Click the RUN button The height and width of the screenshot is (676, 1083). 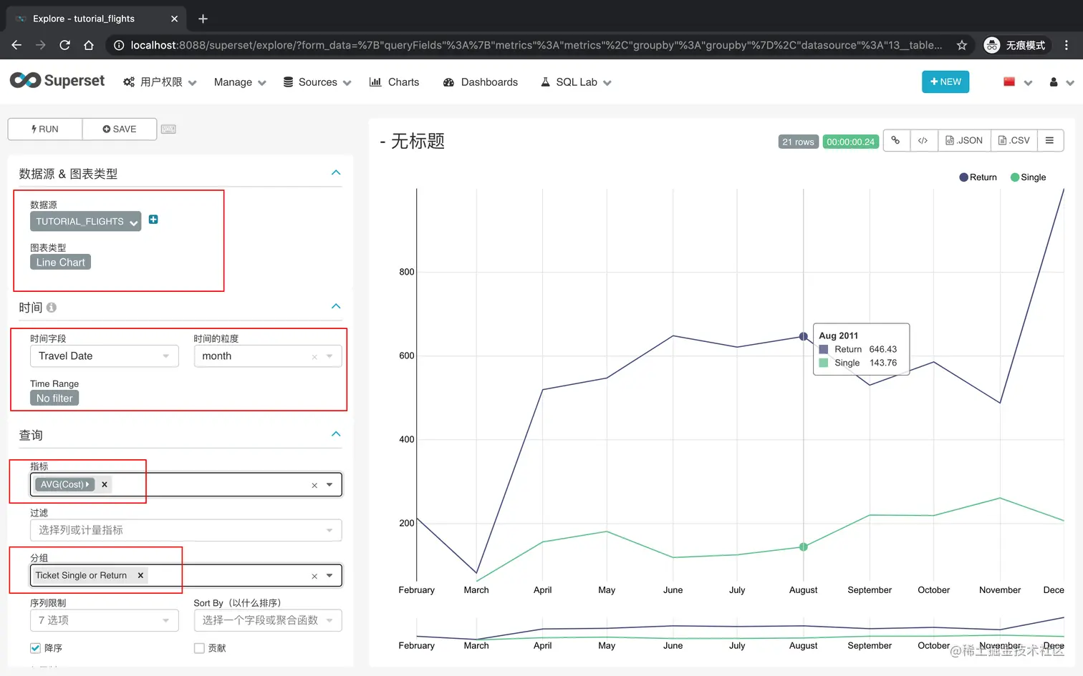[x=45, y=129]
